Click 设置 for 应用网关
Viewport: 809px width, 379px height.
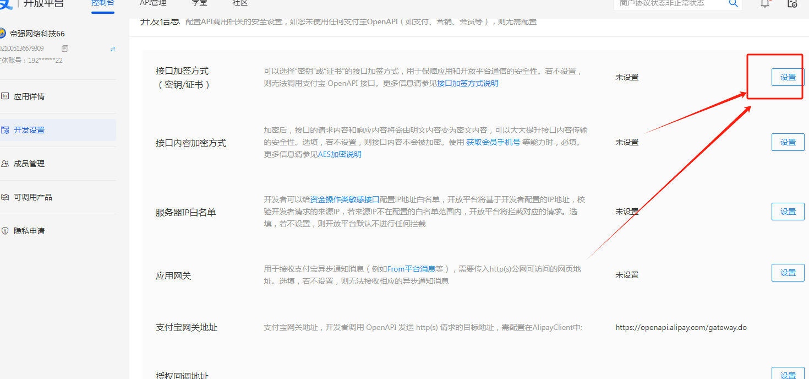click(788, 273)
